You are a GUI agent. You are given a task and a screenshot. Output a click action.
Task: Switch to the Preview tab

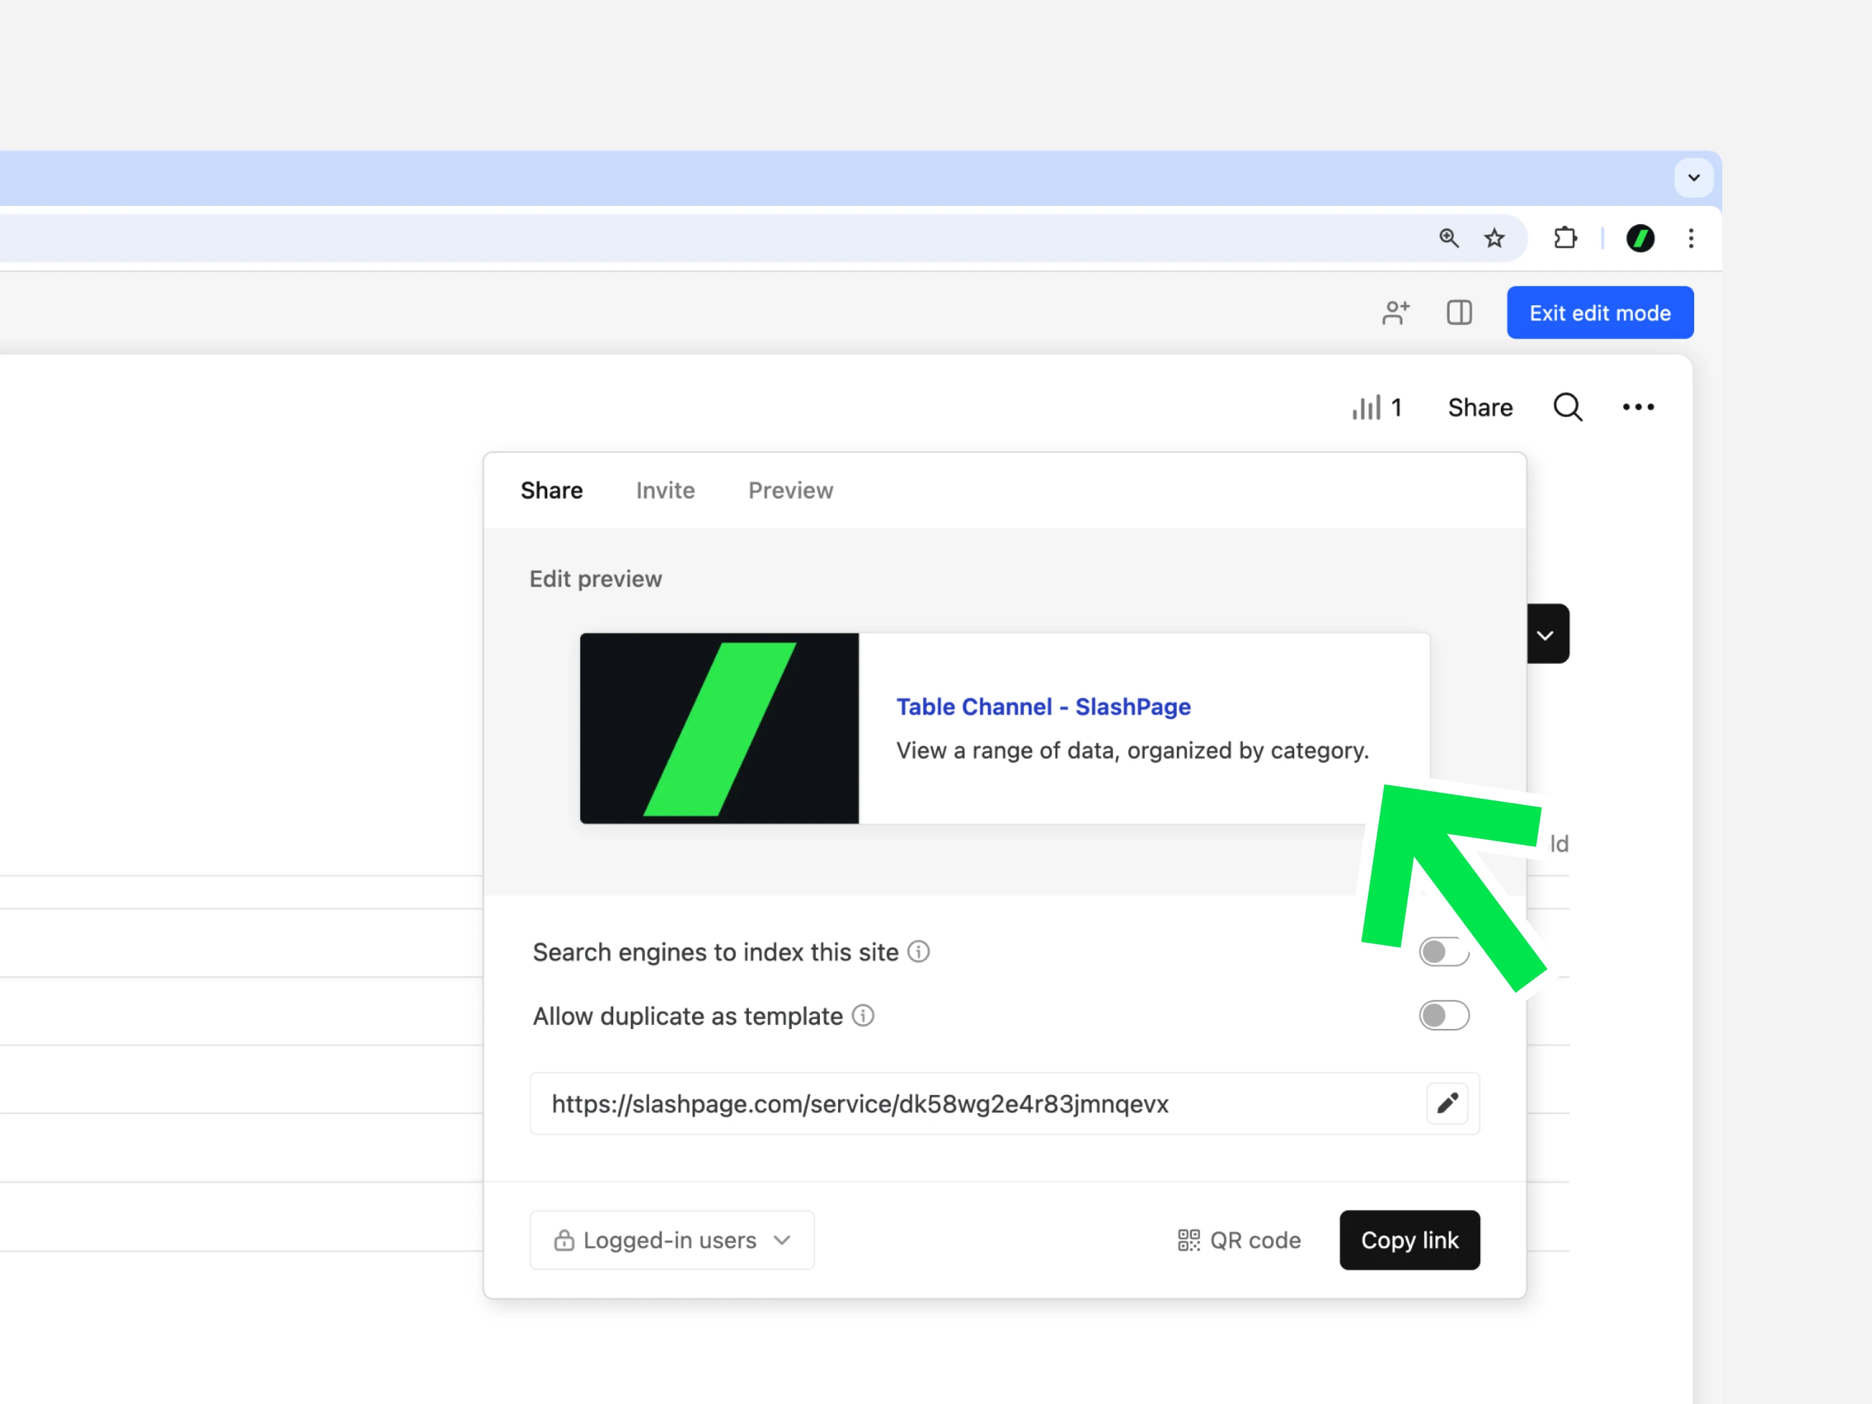point(791,491)
